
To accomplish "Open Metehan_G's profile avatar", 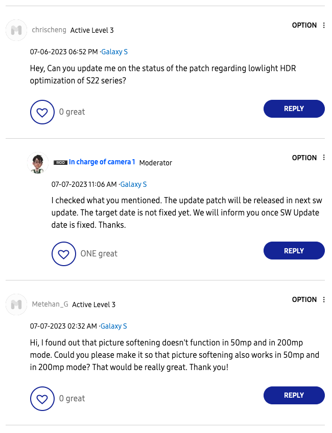I will pos(16,305).
